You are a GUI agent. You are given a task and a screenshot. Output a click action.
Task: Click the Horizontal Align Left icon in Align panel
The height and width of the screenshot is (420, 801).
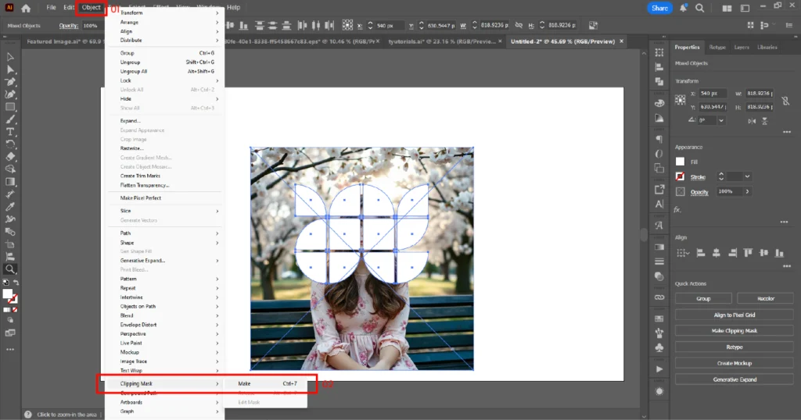701,253
